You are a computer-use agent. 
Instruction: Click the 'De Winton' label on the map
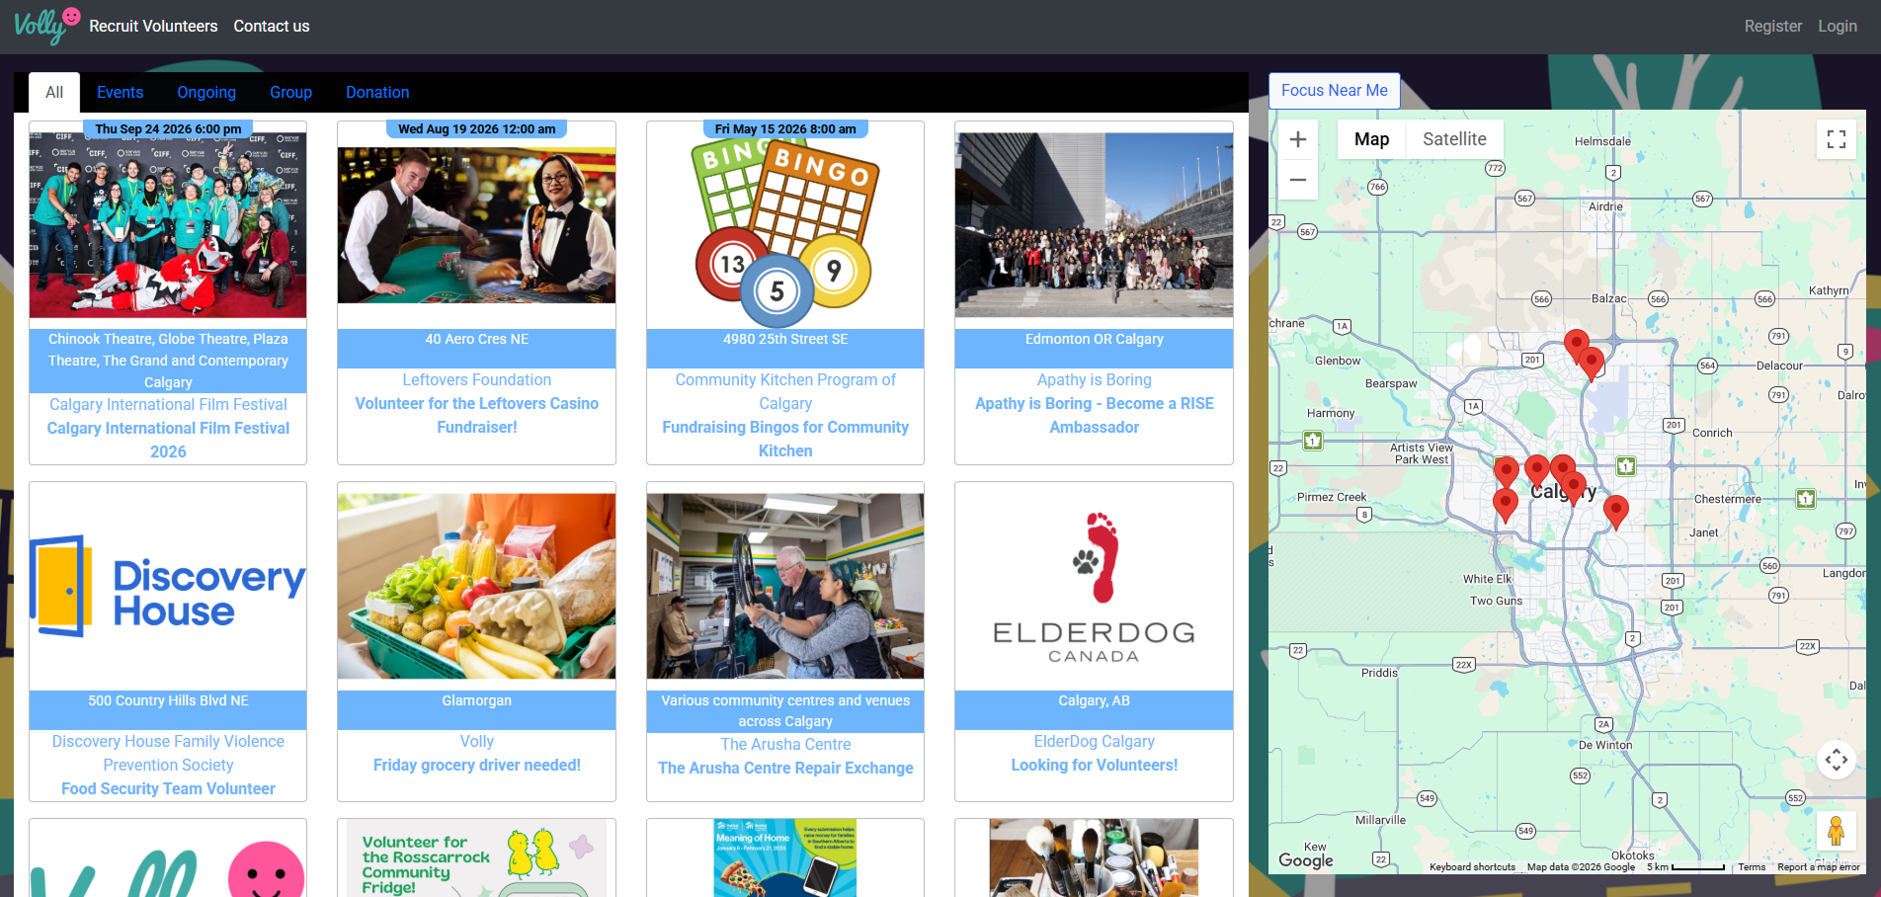coord(1605,745)
